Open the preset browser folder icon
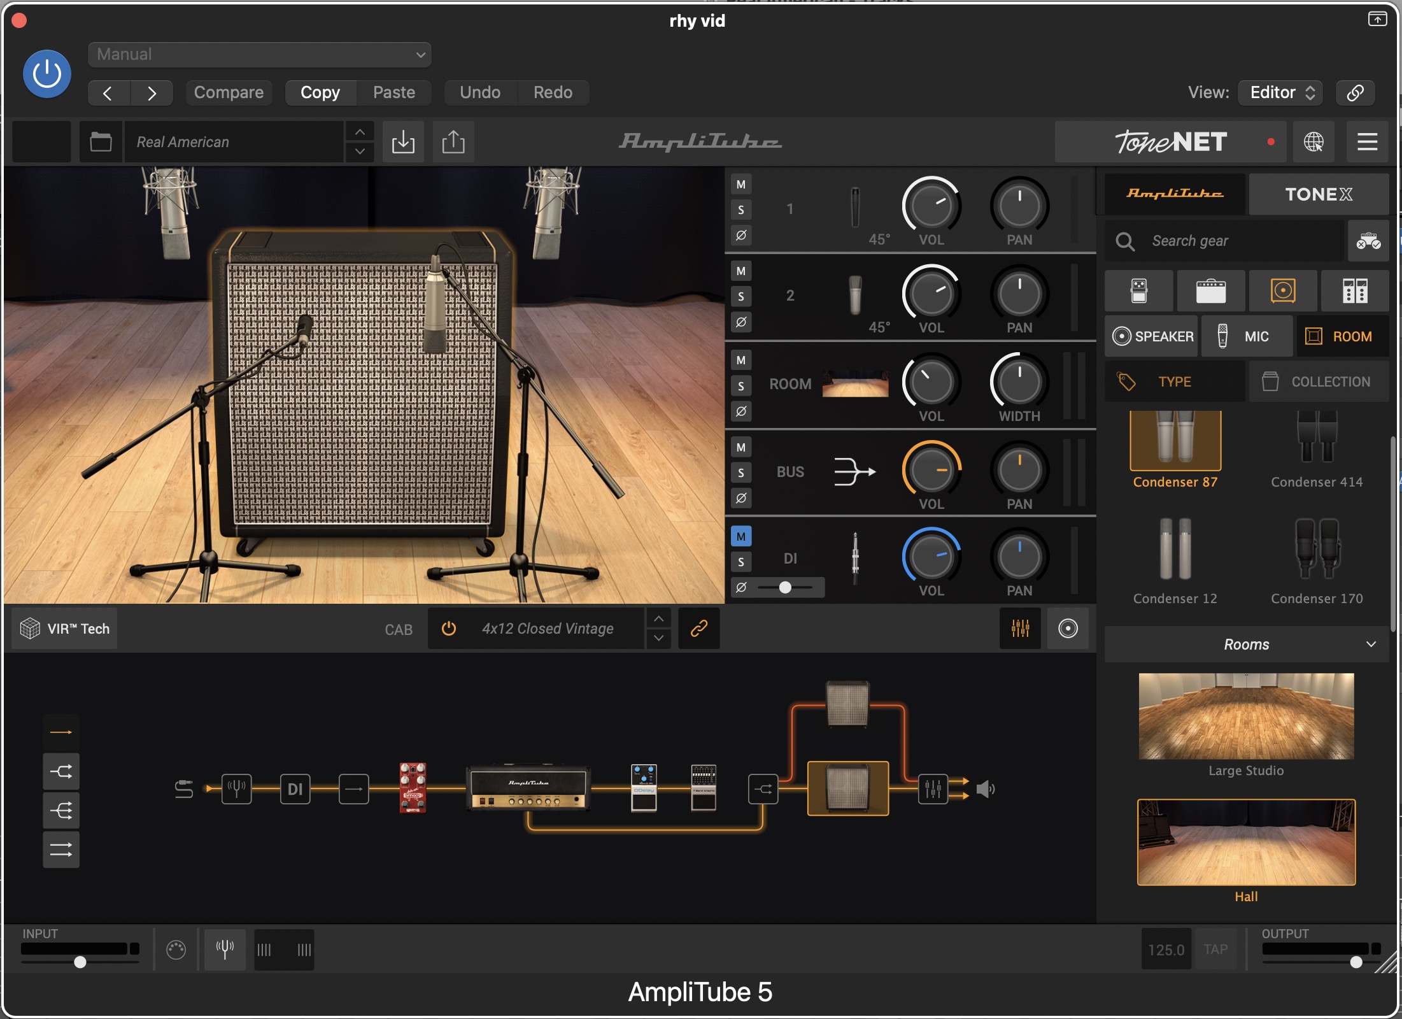This screenshot has height=1019, width=1402. (x=101, y=141)
